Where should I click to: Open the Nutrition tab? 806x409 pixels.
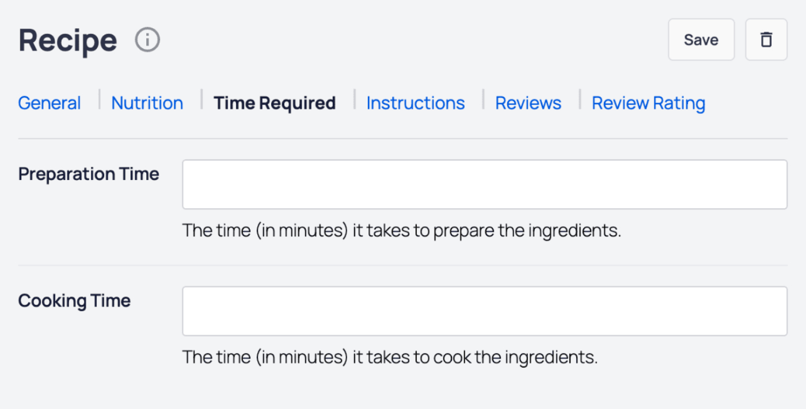pos(147,102)
